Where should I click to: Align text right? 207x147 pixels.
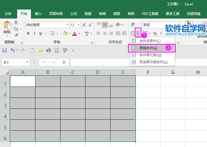pyautogui.click(x=111, y=33)
